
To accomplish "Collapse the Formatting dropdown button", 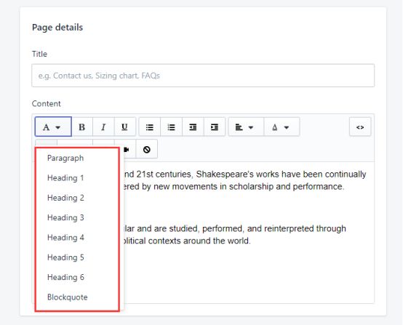I will pos(53,127).
